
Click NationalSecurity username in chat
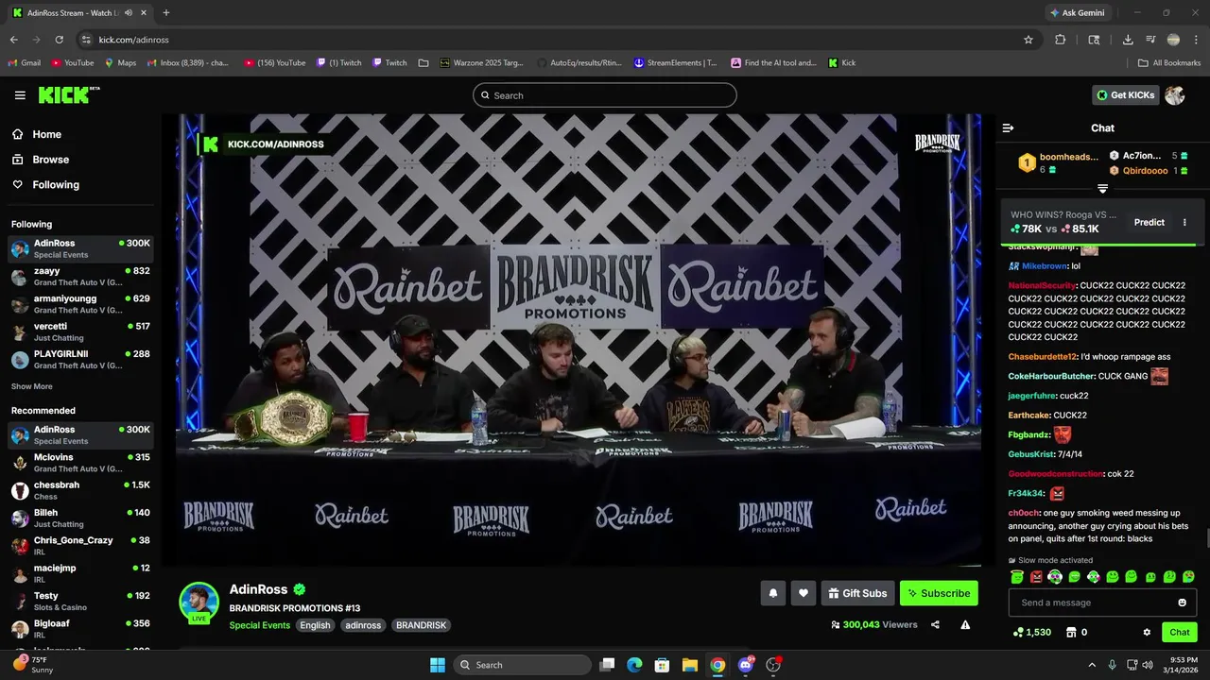click(1042, 285)
